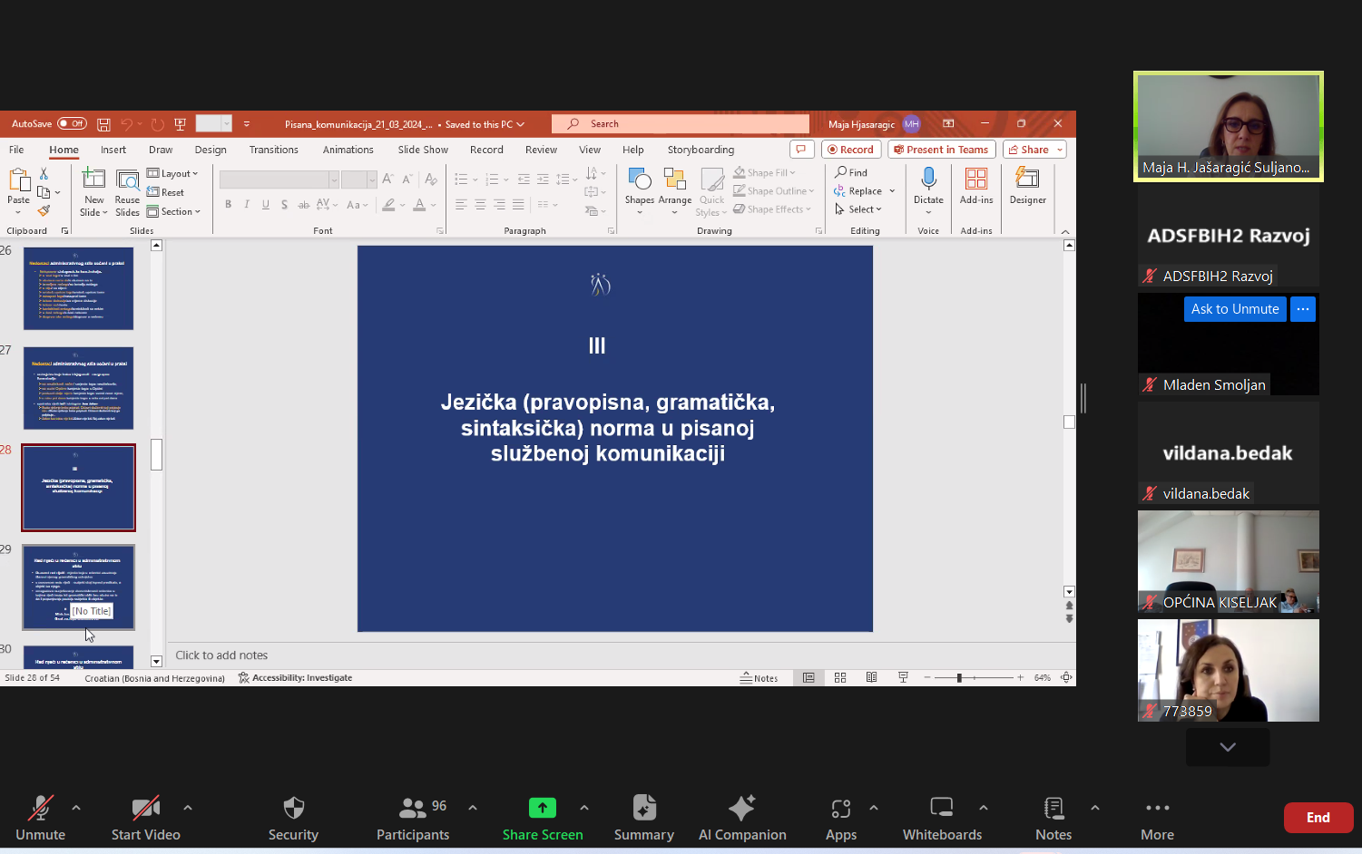Image resolution: width=1362 pixels, height=854 pixels.
Task: Click the Shapes gallery icon
Action: pyautogui.click(x=639, y=180)
